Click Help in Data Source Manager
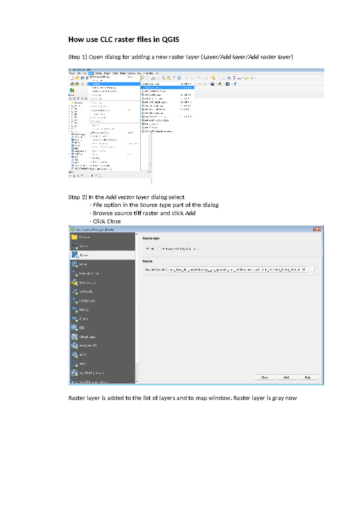 (308, 377)
